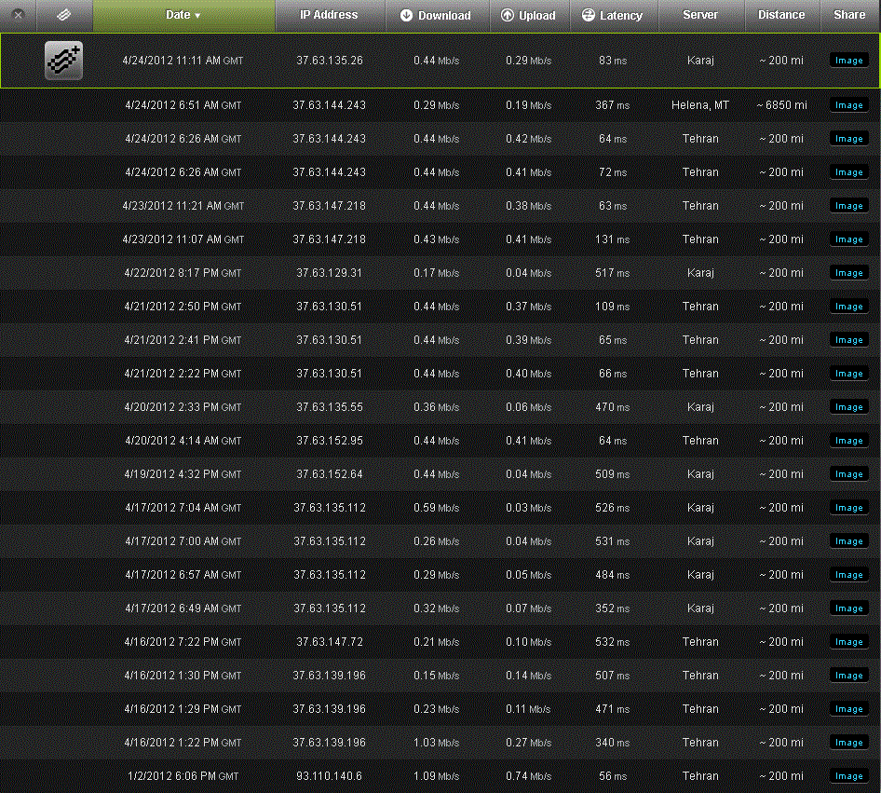Open Image for 4/23/2012 11:21 AM row
The image size is (881, 793).
[849, 206]
